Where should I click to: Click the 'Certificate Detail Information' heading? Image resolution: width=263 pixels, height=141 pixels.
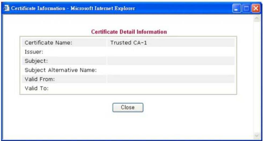[129, 32]
